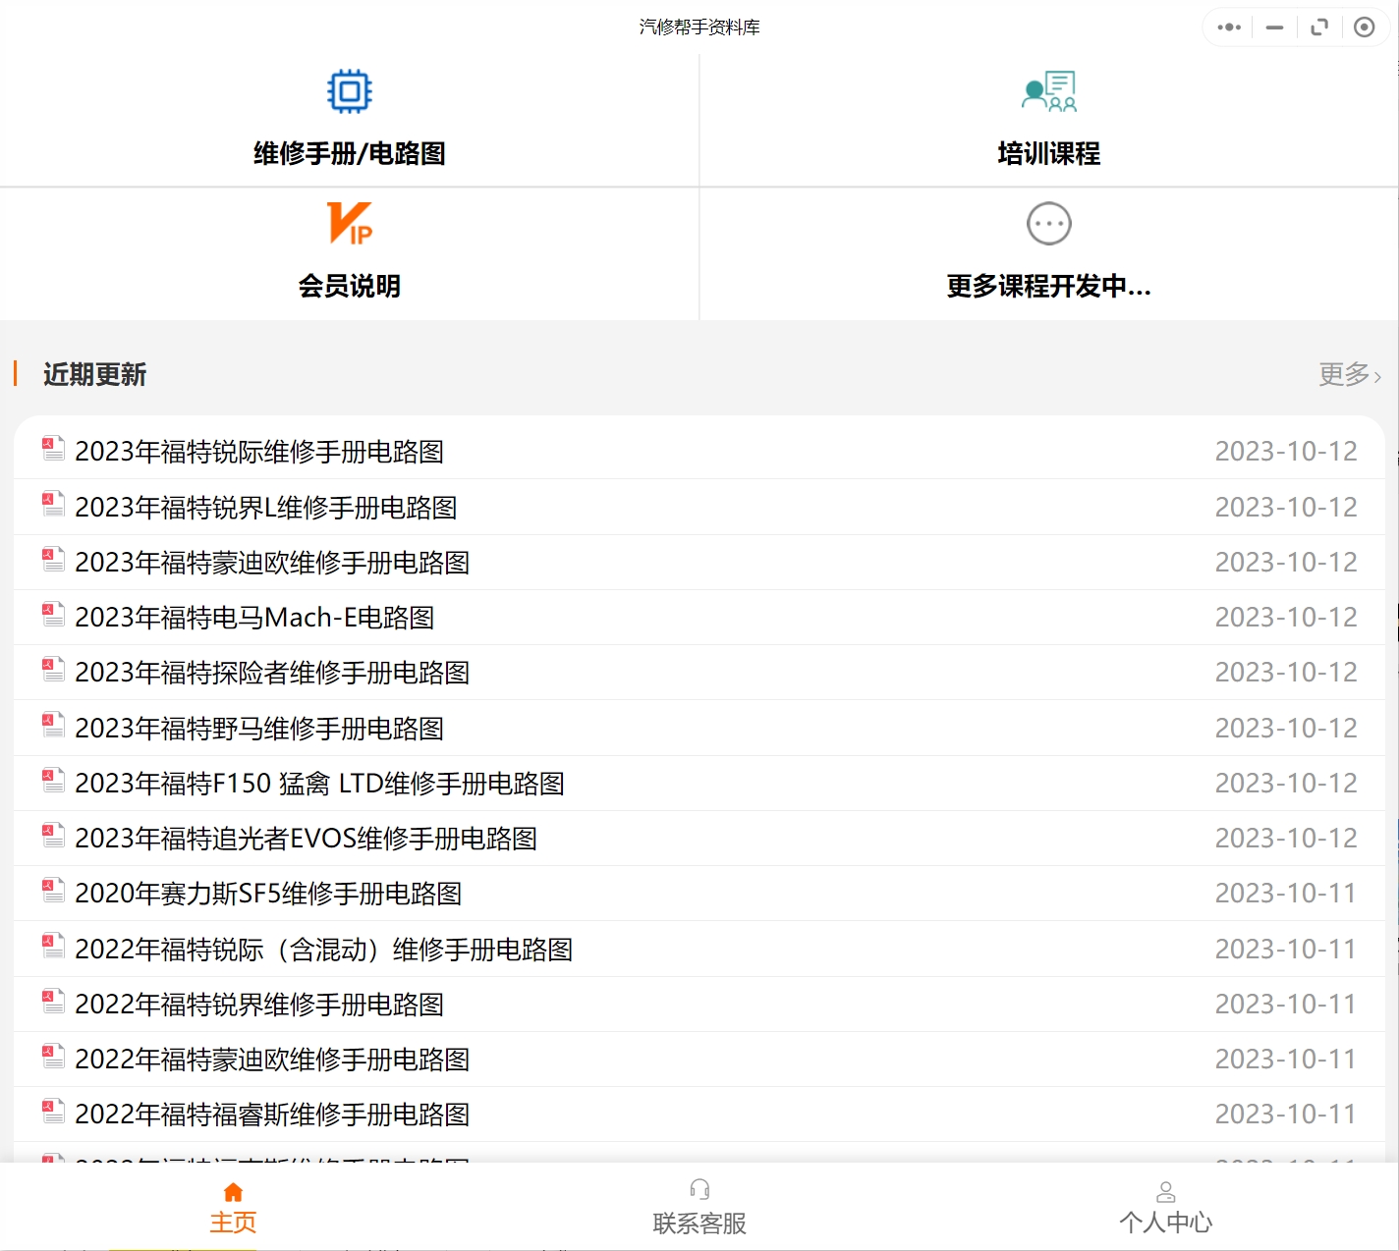Select the headset icon above 联系客服

[699, 1190]
